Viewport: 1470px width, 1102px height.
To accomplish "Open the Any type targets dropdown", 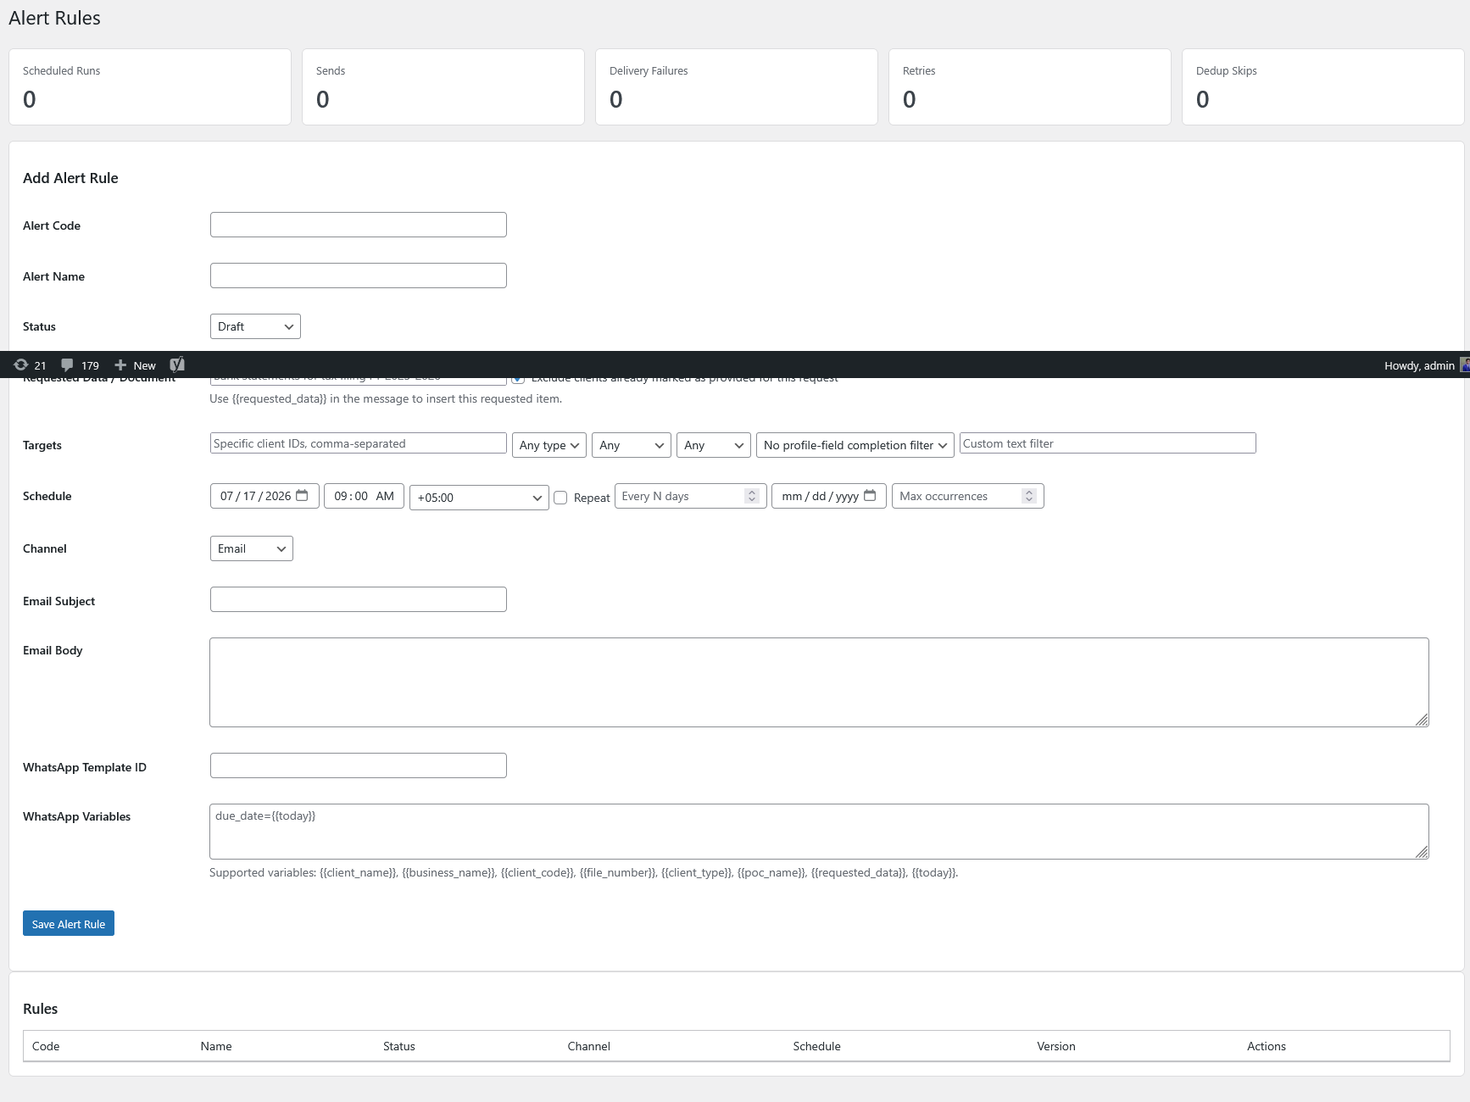I will 549,445.
